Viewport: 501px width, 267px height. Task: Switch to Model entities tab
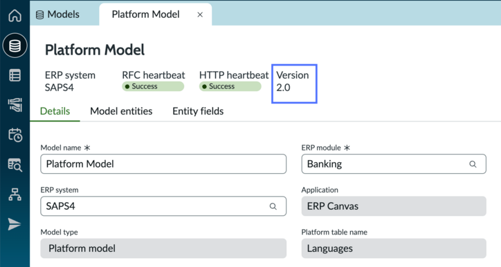[x=121, y=111]
